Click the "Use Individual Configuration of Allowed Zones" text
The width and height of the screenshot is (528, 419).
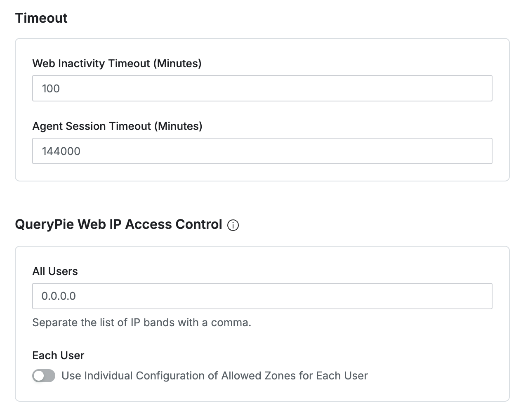pos(214,376)
